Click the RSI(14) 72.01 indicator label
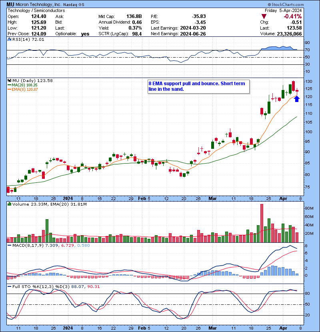Image resolution: width=320 pixels, height=332 pixels. [28, 39]
